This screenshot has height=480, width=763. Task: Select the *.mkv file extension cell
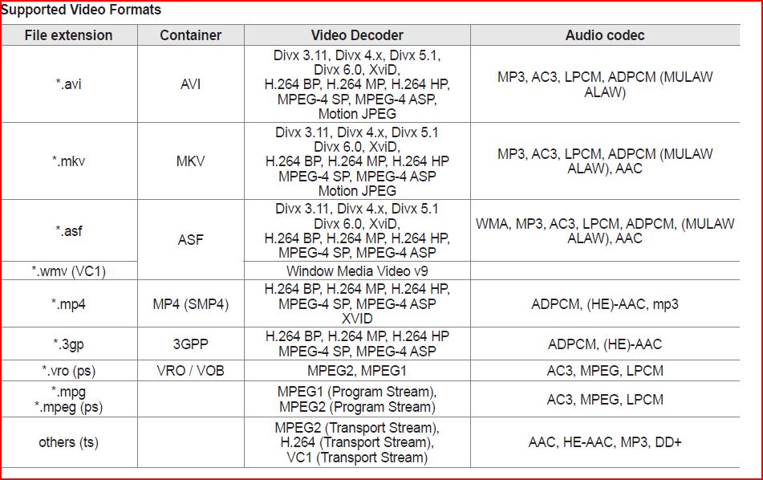[x=69, y=161]
